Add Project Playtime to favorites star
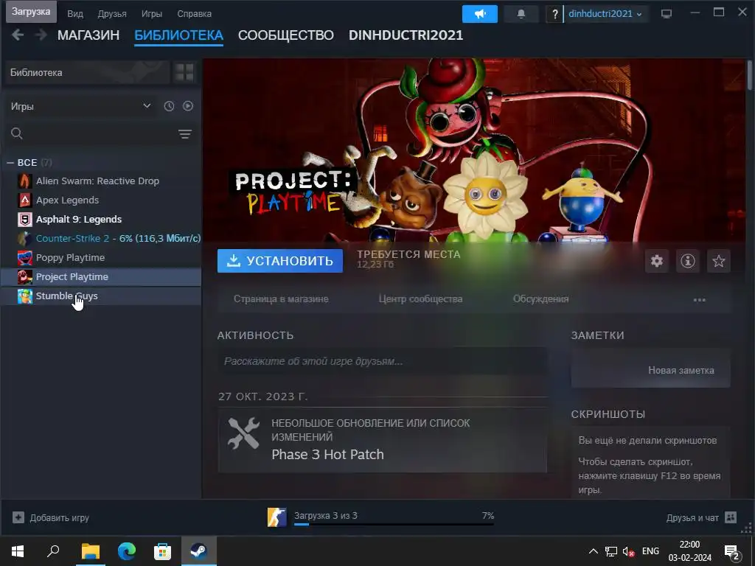The height and width of the screenshot is (566, 755). pos(718,261)
